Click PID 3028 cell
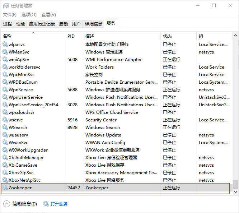239x213 pixels. point(72,105)
